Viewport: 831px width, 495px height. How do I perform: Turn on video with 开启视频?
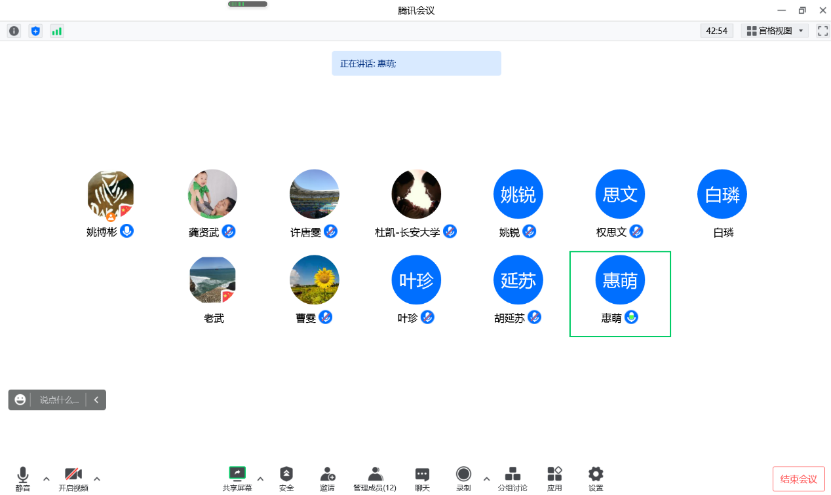(73, 478)
